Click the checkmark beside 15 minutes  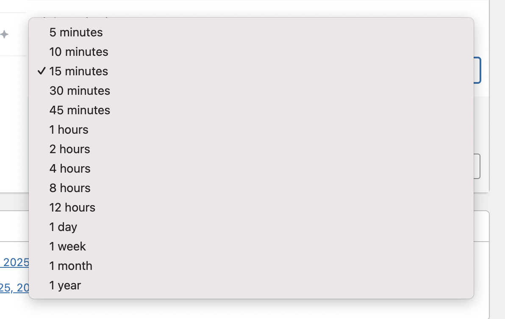coord(41,71)
